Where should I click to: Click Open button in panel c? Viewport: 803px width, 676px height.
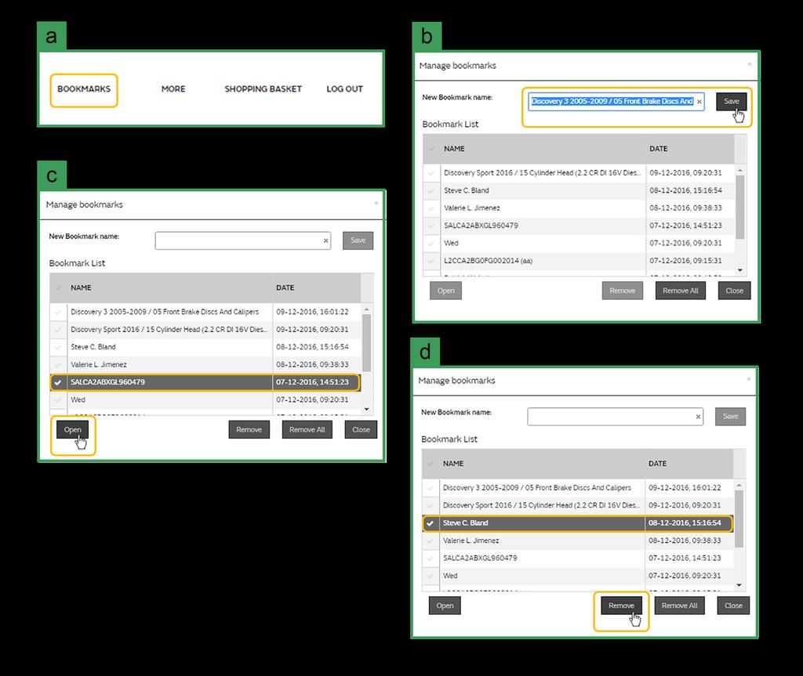click(72, 430)
